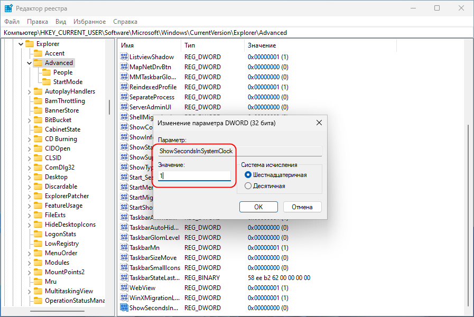Expand the MultitaskingView key
Image resolution: width=474 pixels, height=317 pixels.
pos(29,292)
